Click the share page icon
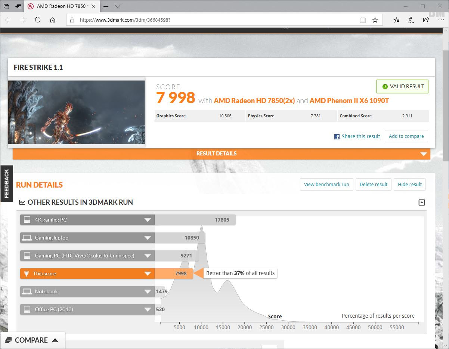 (x=426, y=20)
